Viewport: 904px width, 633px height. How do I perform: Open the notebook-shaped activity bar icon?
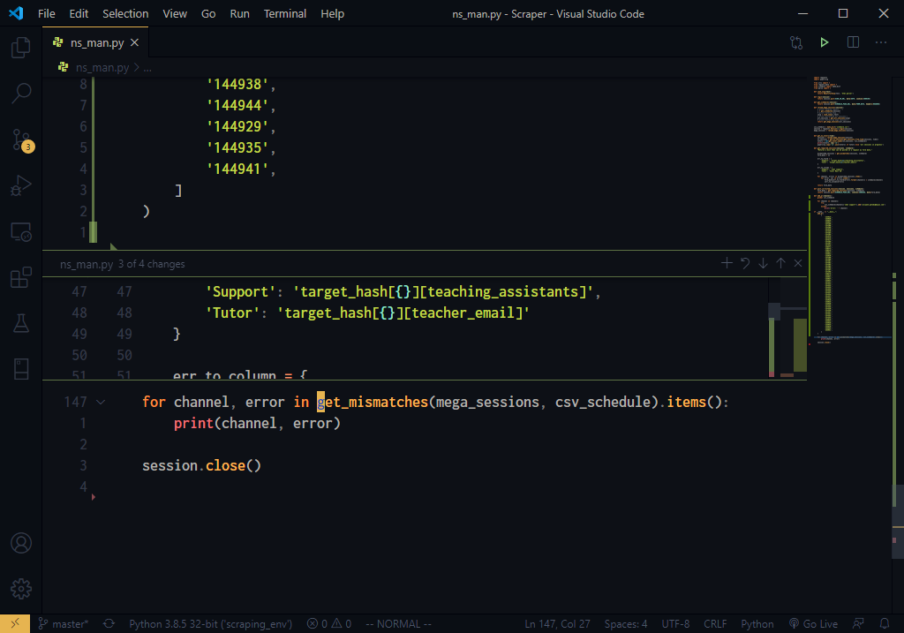[x=21, y=370]
